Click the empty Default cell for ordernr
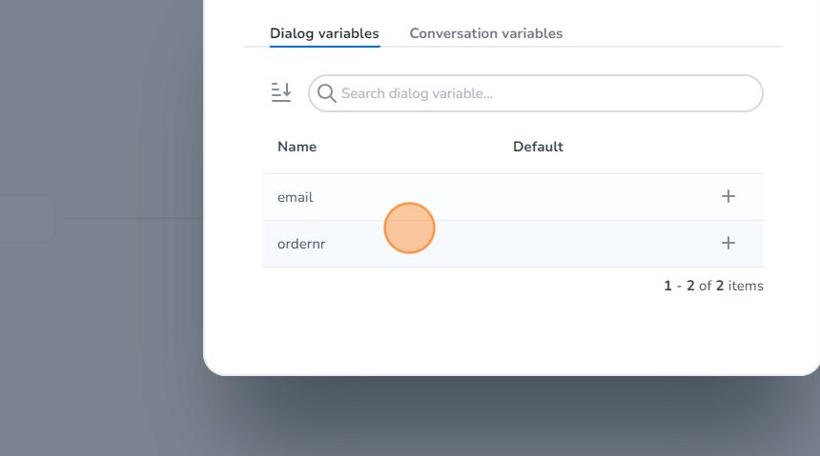 pos(572,244)
